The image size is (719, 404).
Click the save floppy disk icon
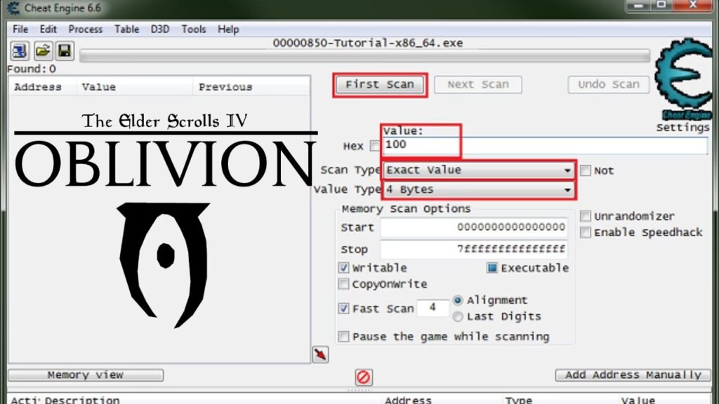tap(65, 50)
